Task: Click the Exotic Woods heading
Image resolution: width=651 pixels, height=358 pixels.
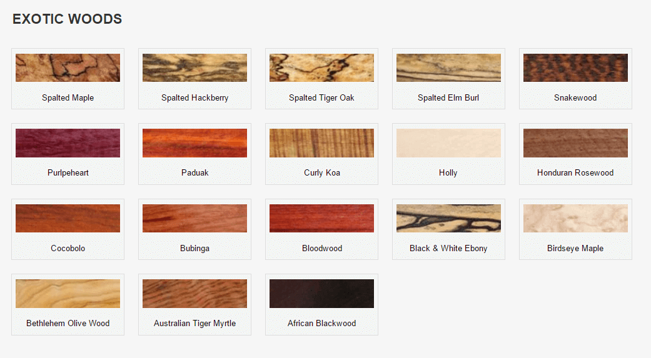Action: [x=68, y=19]
